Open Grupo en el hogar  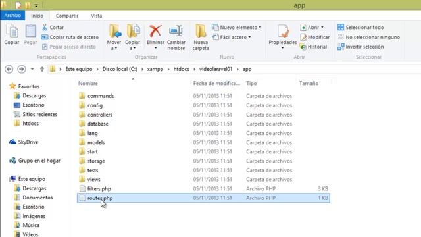point(39,161)
